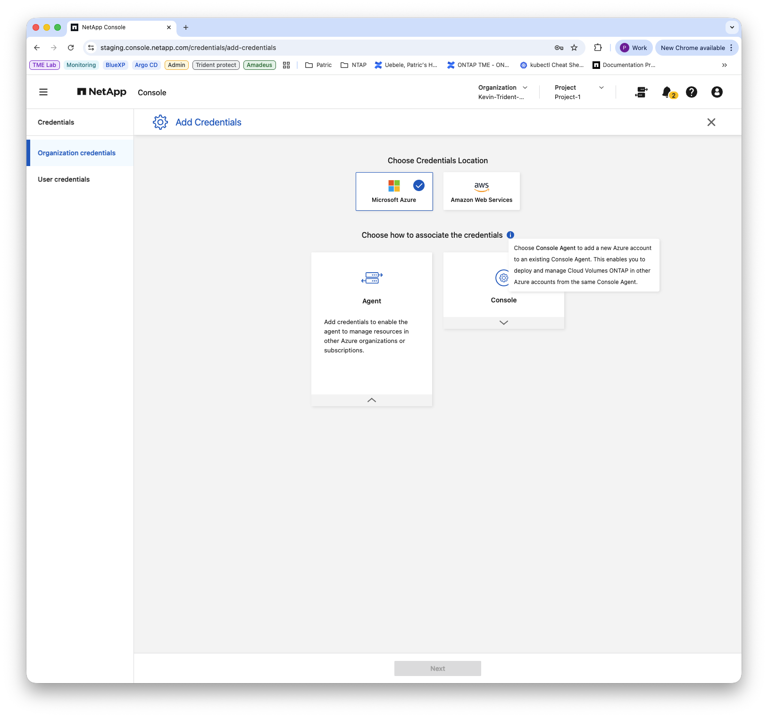
Task: Open bookmark tab groups grid icon
Action: tap(286, 65)
